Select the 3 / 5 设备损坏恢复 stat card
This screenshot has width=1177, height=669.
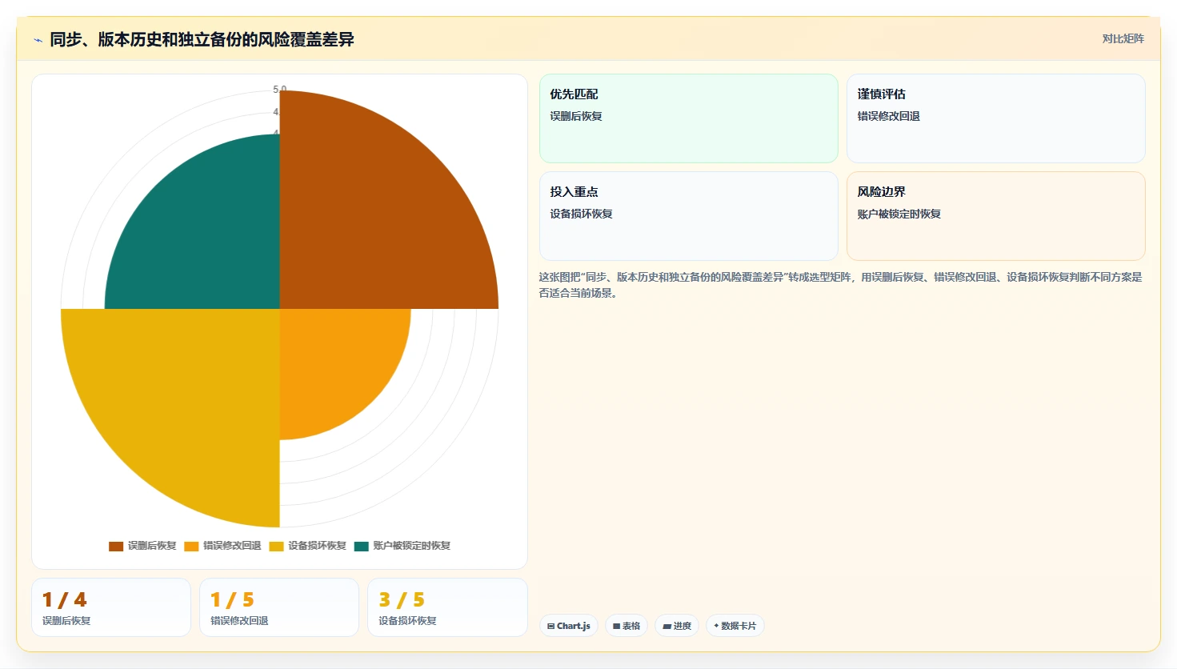click(447, 607)
